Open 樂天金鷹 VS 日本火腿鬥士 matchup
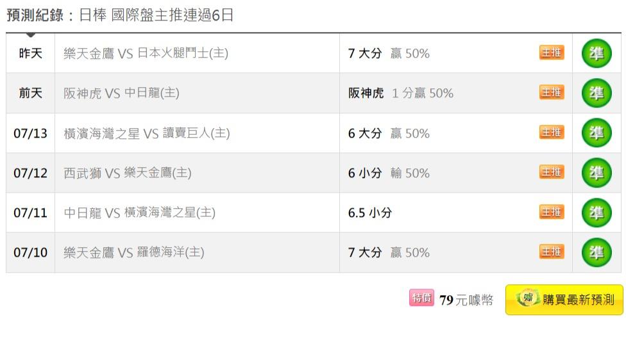Viewport: 626px width, 340px height. 146,53
